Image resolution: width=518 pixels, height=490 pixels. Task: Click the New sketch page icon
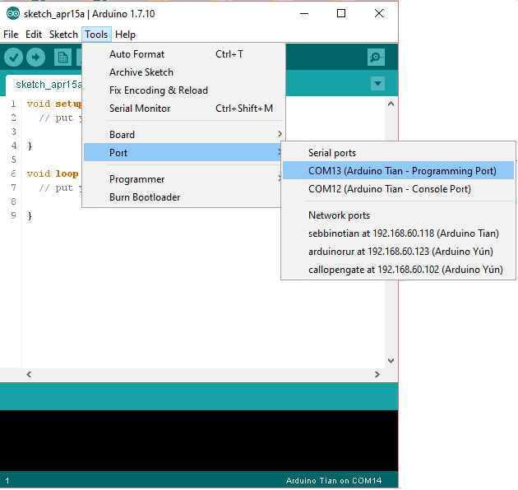tap(62, 57)
